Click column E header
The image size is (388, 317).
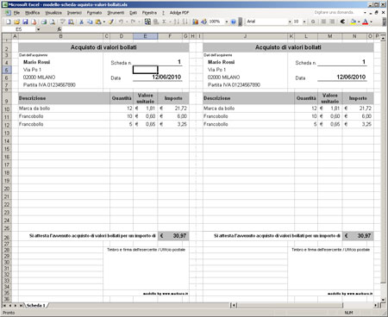145,36
